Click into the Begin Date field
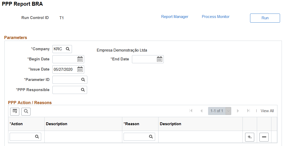Viewport: 285px width, 146px height. coord(65,59)
